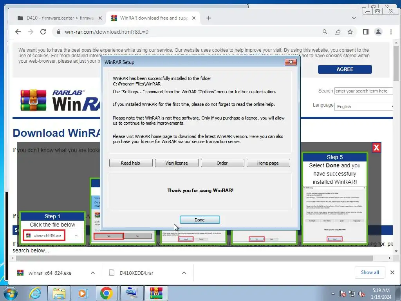Open Read help in WinRAR Setup

click(131, 163)
